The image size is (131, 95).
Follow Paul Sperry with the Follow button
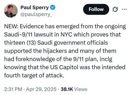click(x=96, y=9)
